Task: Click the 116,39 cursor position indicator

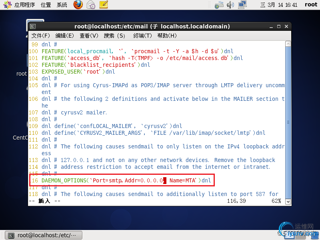Action: pos(236,201)
